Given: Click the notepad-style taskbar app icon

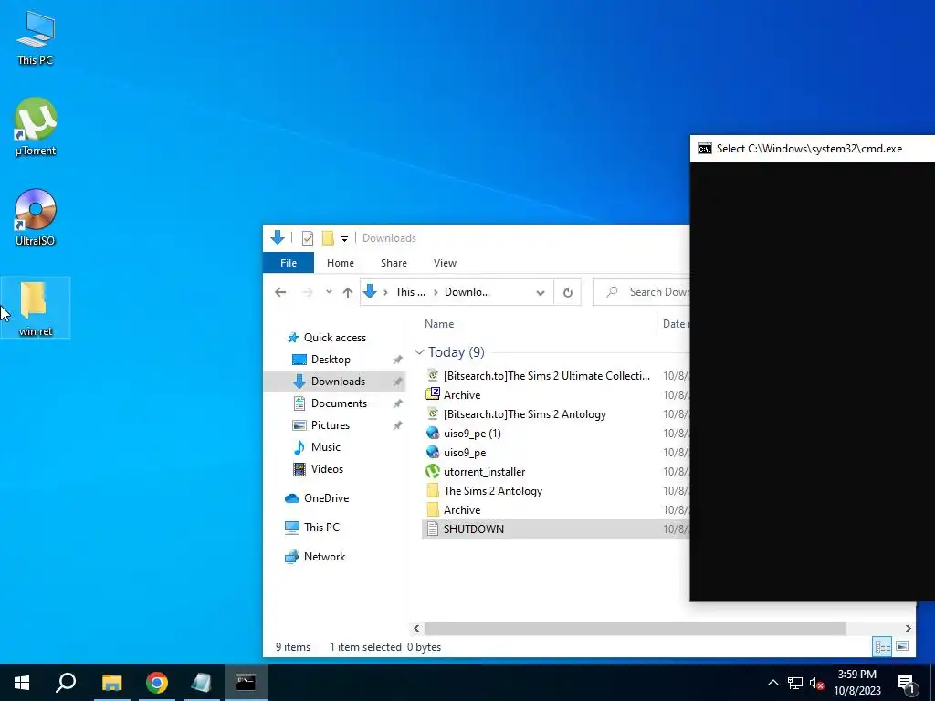Looking at the screenshot, I should pyautogui.click(x=202, y=683).
